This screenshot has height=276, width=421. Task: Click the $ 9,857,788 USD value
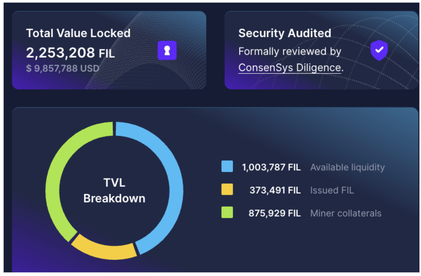click(62, 68)
